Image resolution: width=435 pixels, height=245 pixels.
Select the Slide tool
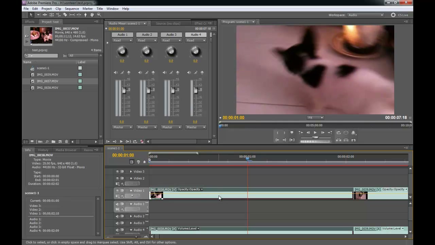click(x=79, y=15)
